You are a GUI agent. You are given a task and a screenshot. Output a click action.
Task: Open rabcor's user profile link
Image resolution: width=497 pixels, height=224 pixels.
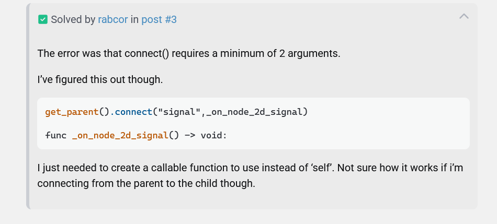113,20
